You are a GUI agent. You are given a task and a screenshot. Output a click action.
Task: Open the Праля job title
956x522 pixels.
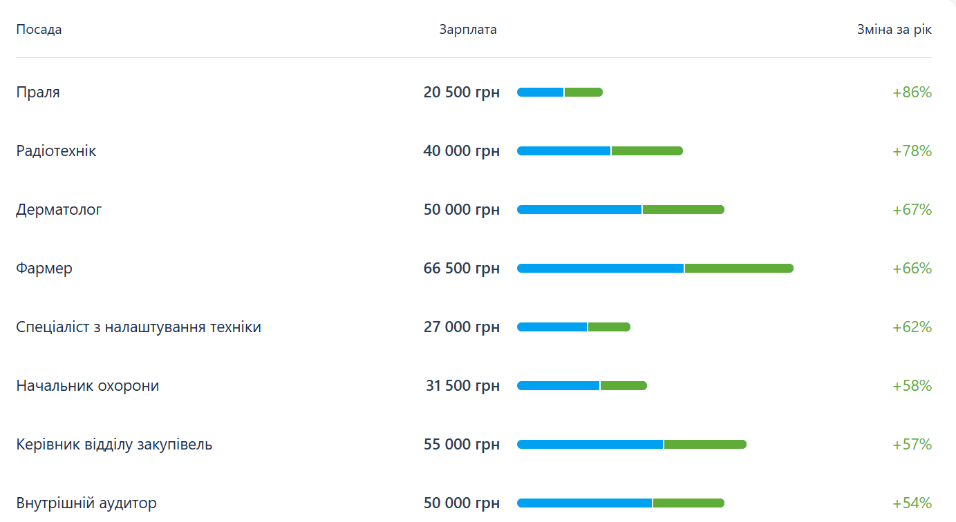click(x=38, y=93)
